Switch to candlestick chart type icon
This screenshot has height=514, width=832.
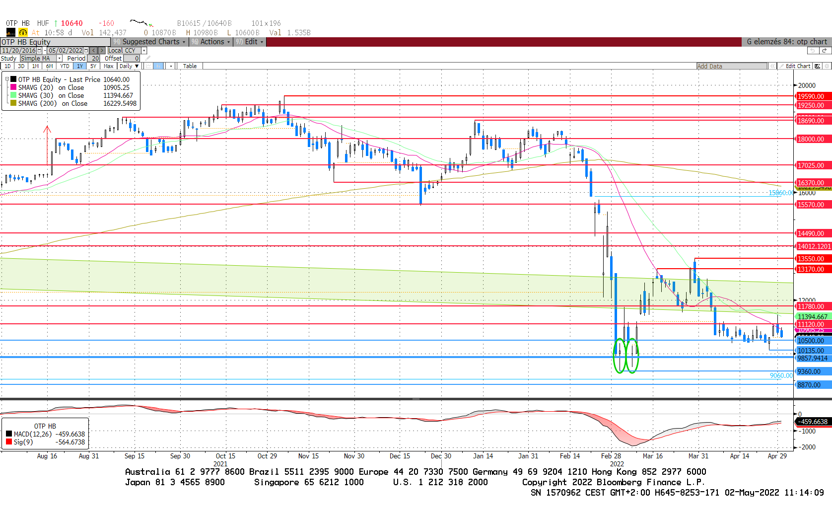158,66
